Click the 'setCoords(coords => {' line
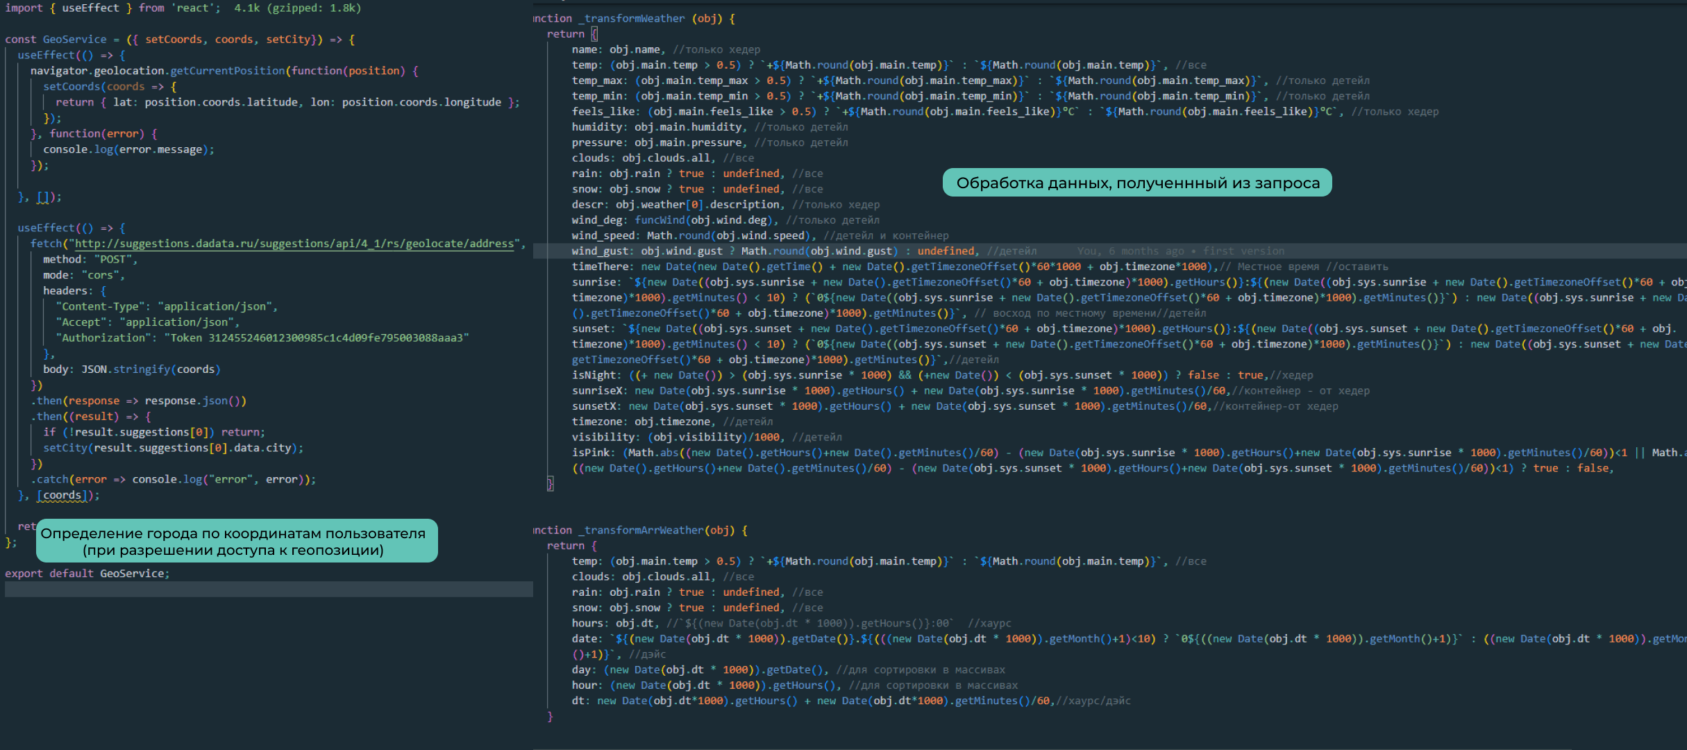The width and height of the screenshot is (1687, 750). click(x=110, y=87)
